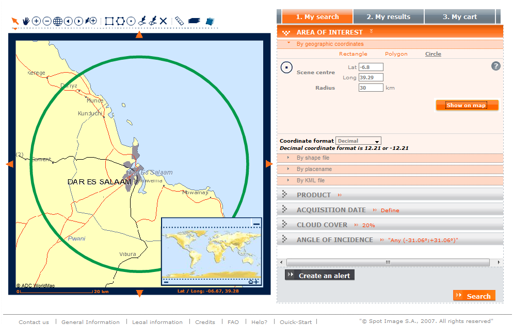Select the draw circle tool
This screenshot has height=325, width=513.
point(131,21)
